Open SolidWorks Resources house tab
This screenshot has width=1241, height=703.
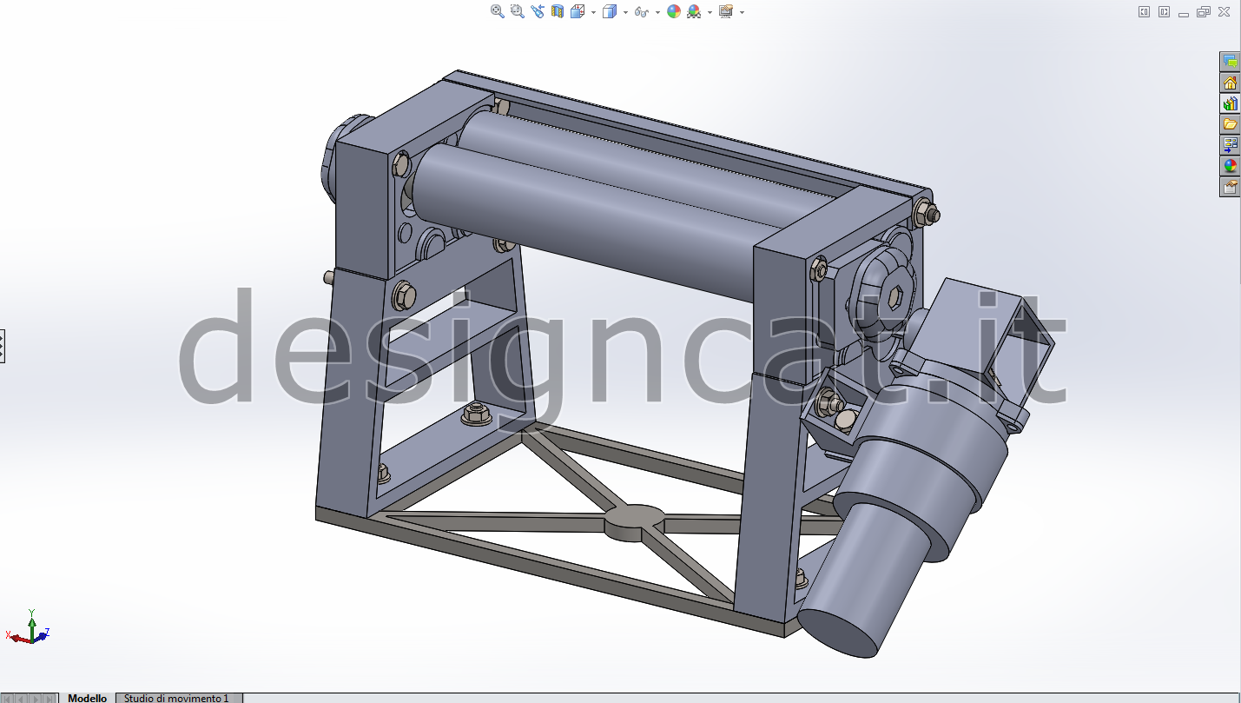pyautogui.click(x=1230, y=83)
